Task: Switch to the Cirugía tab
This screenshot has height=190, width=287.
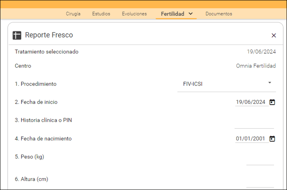Action: click(x=73, y=14)
